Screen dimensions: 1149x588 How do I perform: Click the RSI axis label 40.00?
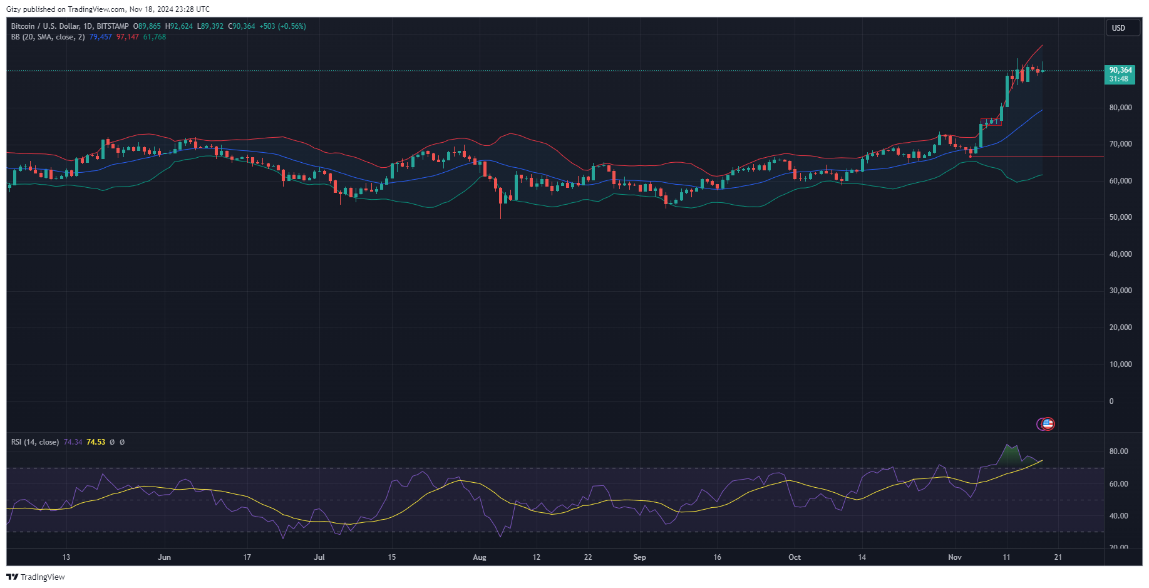[1119, 516]
